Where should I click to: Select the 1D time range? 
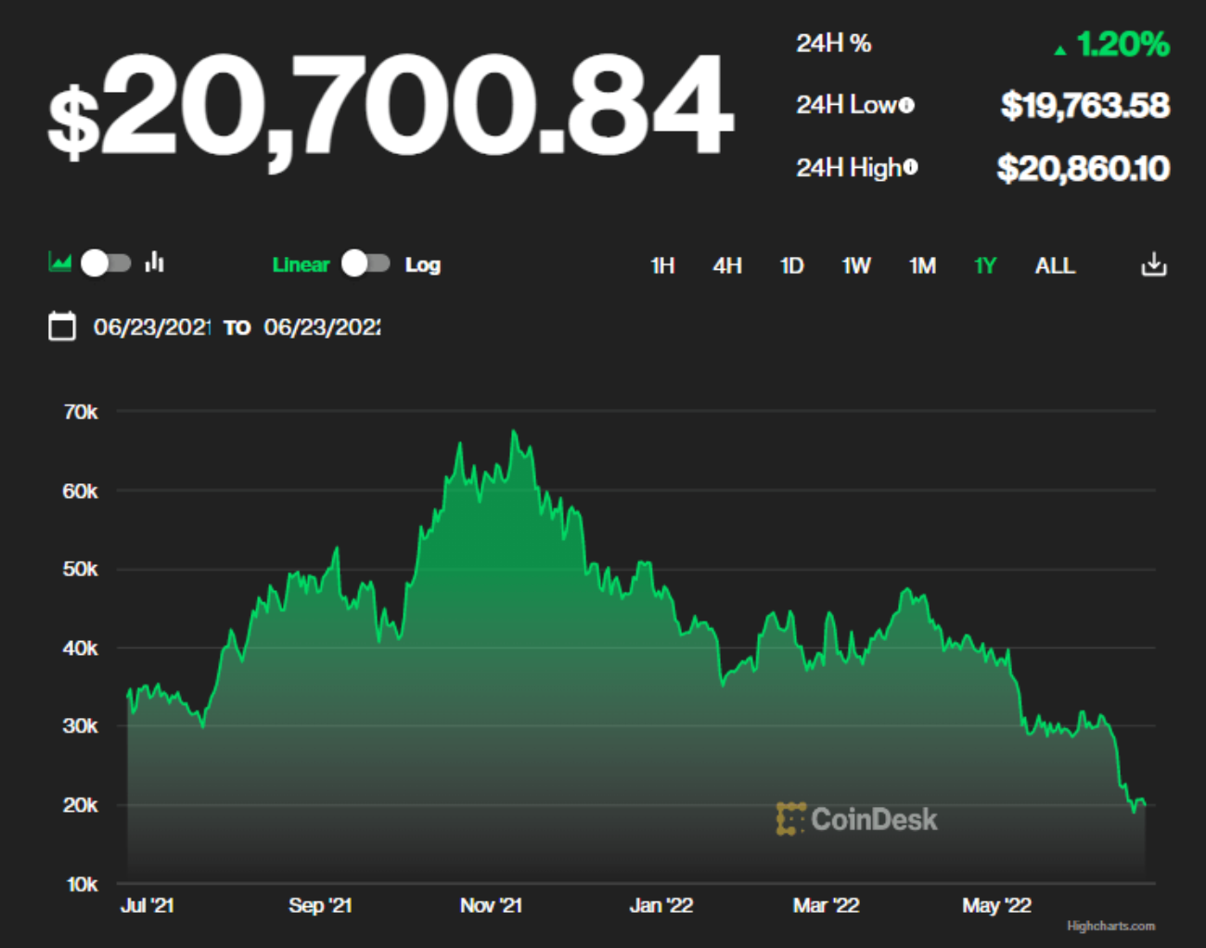[x=791, y=266]
